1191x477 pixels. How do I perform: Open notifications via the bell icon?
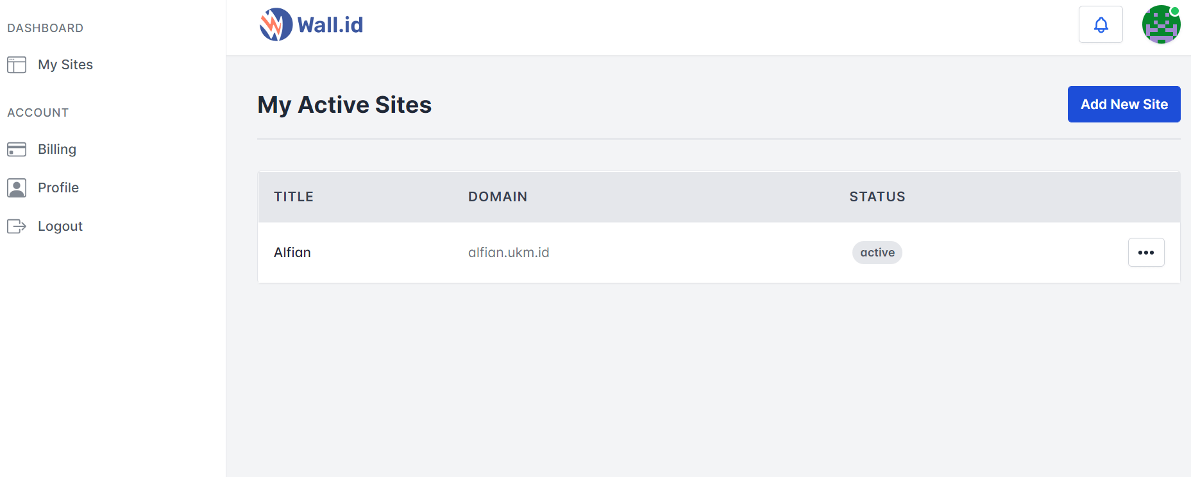pos(1101,24)
